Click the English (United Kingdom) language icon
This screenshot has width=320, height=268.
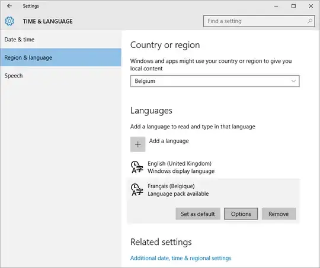click(137, 167)
